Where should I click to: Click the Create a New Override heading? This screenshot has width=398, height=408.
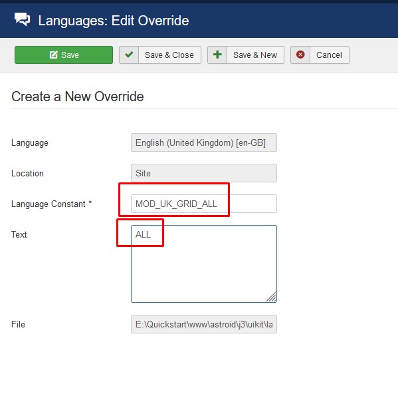click(78, 97)
